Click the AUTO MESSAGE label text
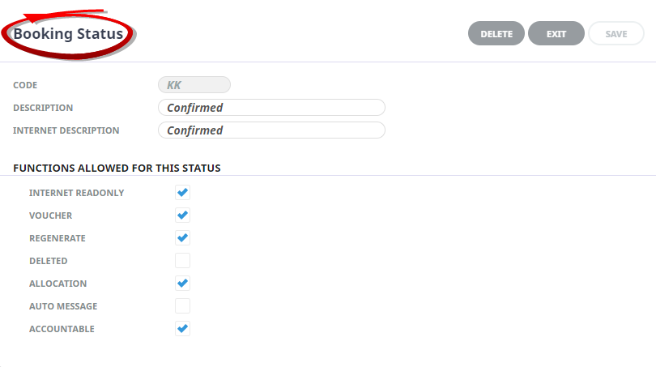Viewport: 656px width, 367px height. point(63,306)
